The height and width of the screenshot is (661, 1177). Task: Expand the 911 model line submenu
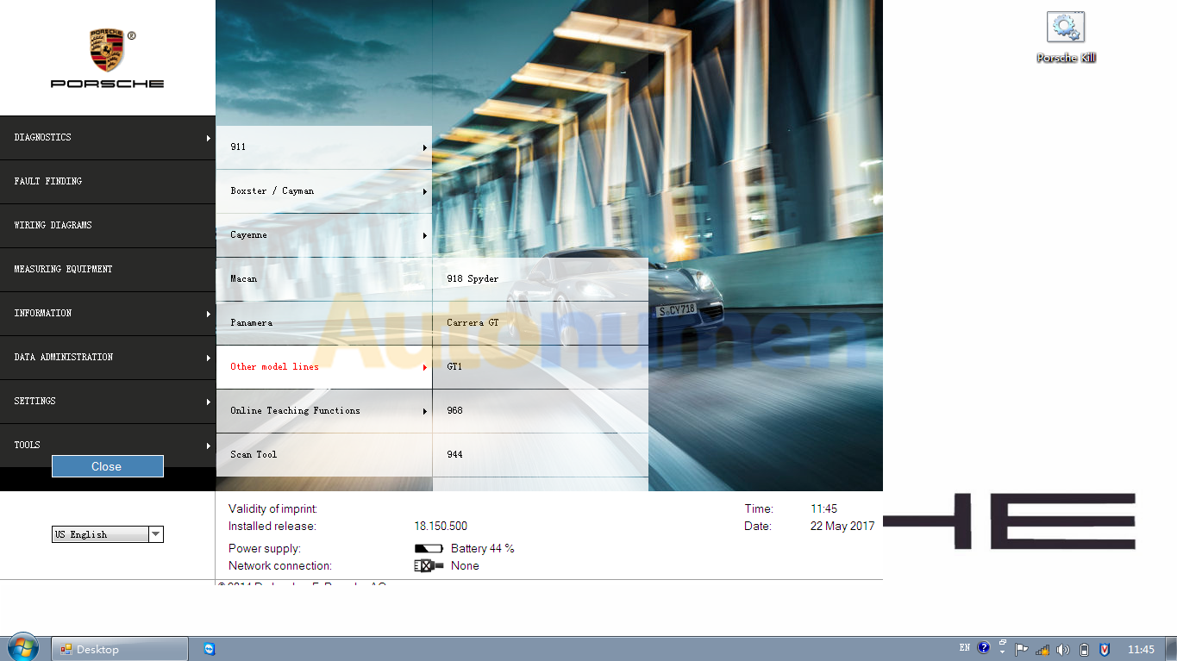(324, 147)
